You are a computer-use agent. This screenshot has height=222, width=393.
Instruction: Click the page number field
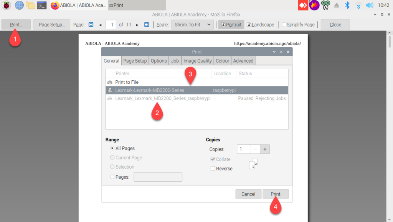[111, 25]
